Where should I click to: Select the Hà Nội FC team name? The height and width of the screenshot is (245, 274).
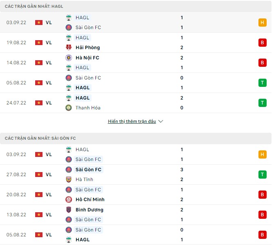[x=87, y=58]
